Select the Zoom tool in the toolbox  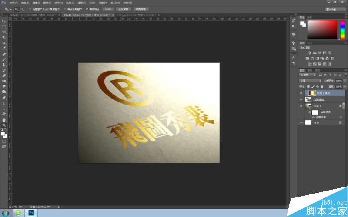tap(4, 125)
